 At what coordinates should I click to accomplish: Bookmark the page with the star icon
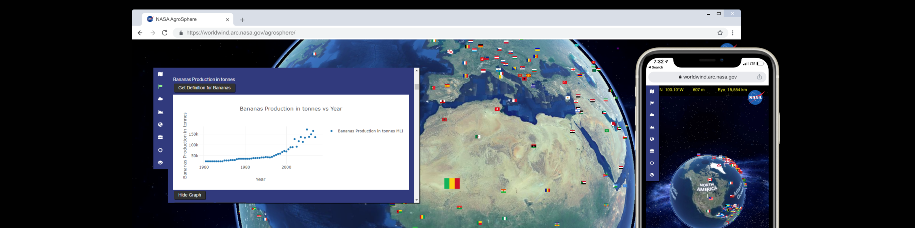[720, 33]
